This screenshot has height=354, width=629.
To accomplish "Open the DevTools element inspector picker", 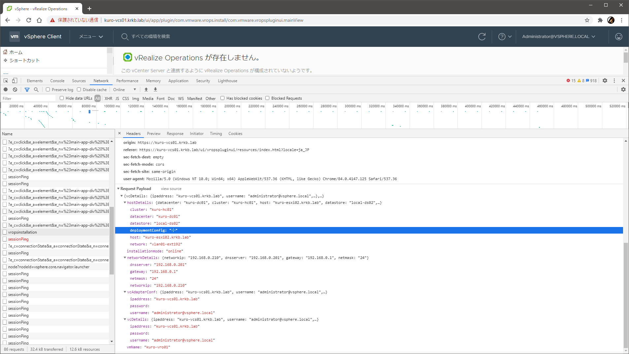I will [6, 80].
